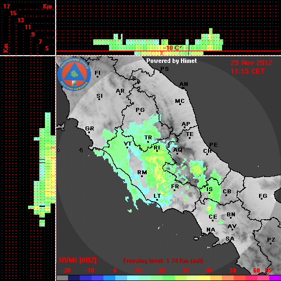Select the GR city marker
Image resolution: width=281 pixels, height=281 pixels.
click(x=89, y=132)
